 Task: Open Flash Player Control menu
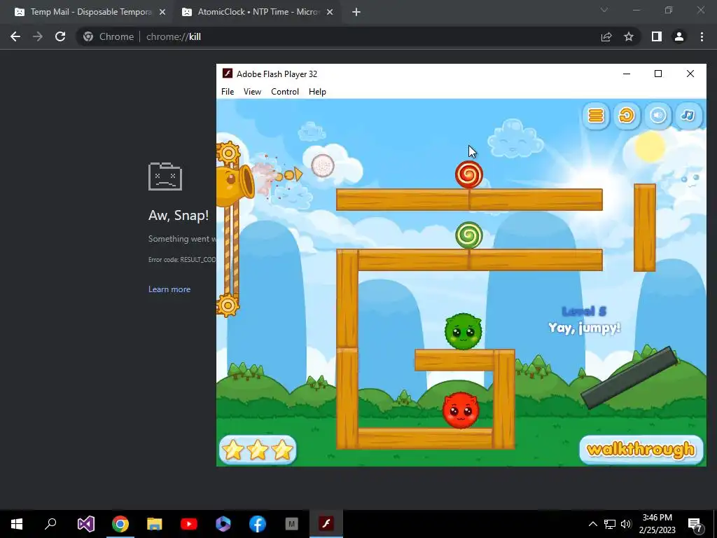click(285, 92)
